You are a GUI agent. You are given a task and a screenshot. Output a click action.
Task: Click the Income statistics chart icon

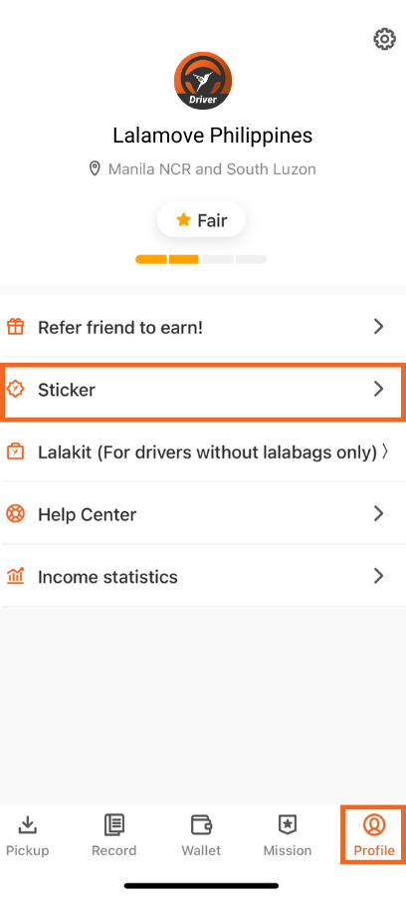tap(15, 575)
